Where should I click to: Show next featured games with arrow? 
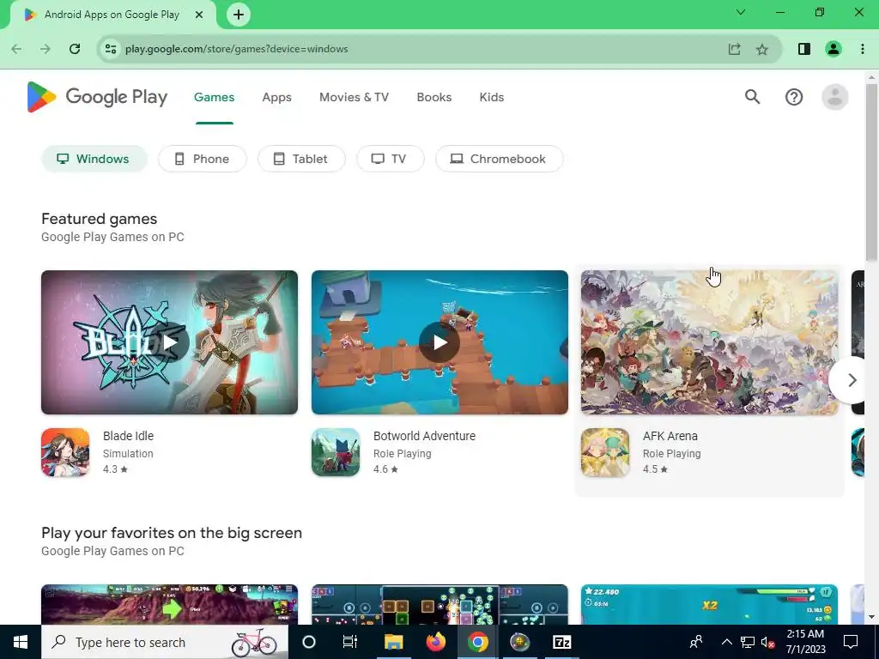tap(852, 380)
